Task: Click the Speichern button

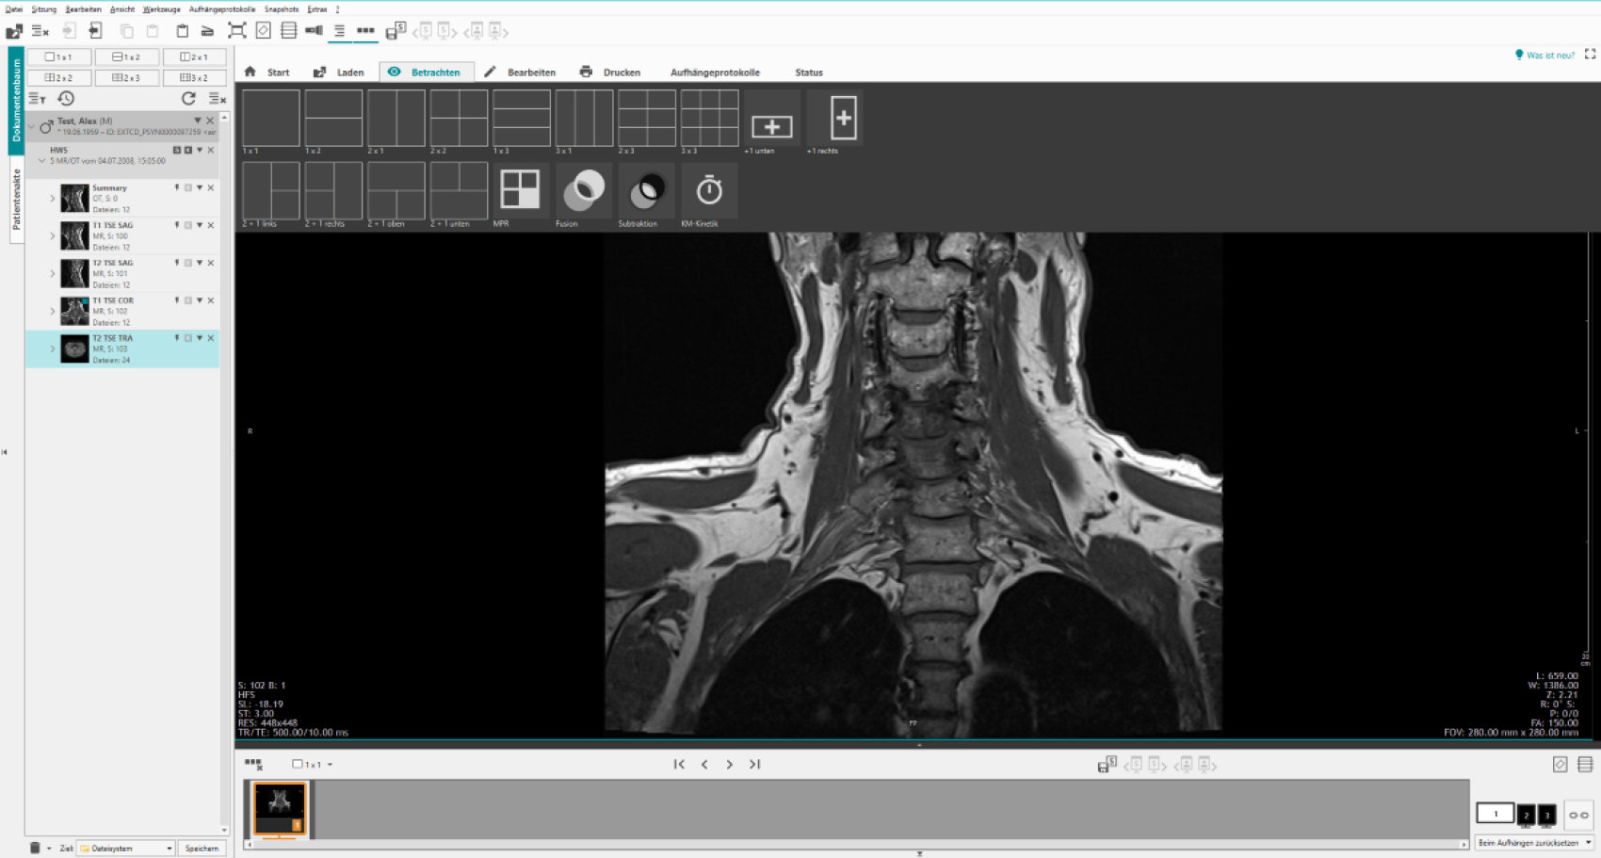Action: [x=202, y=848]
